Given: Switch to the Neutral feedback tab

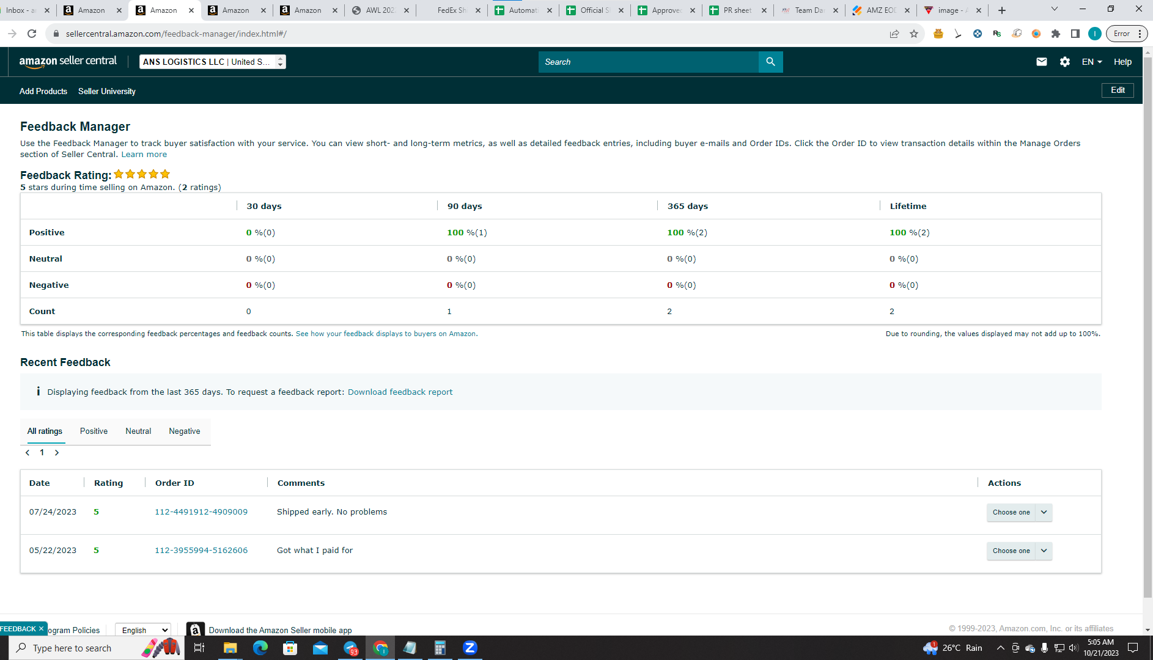Looking at the screenshot, I should click(138, 431).
